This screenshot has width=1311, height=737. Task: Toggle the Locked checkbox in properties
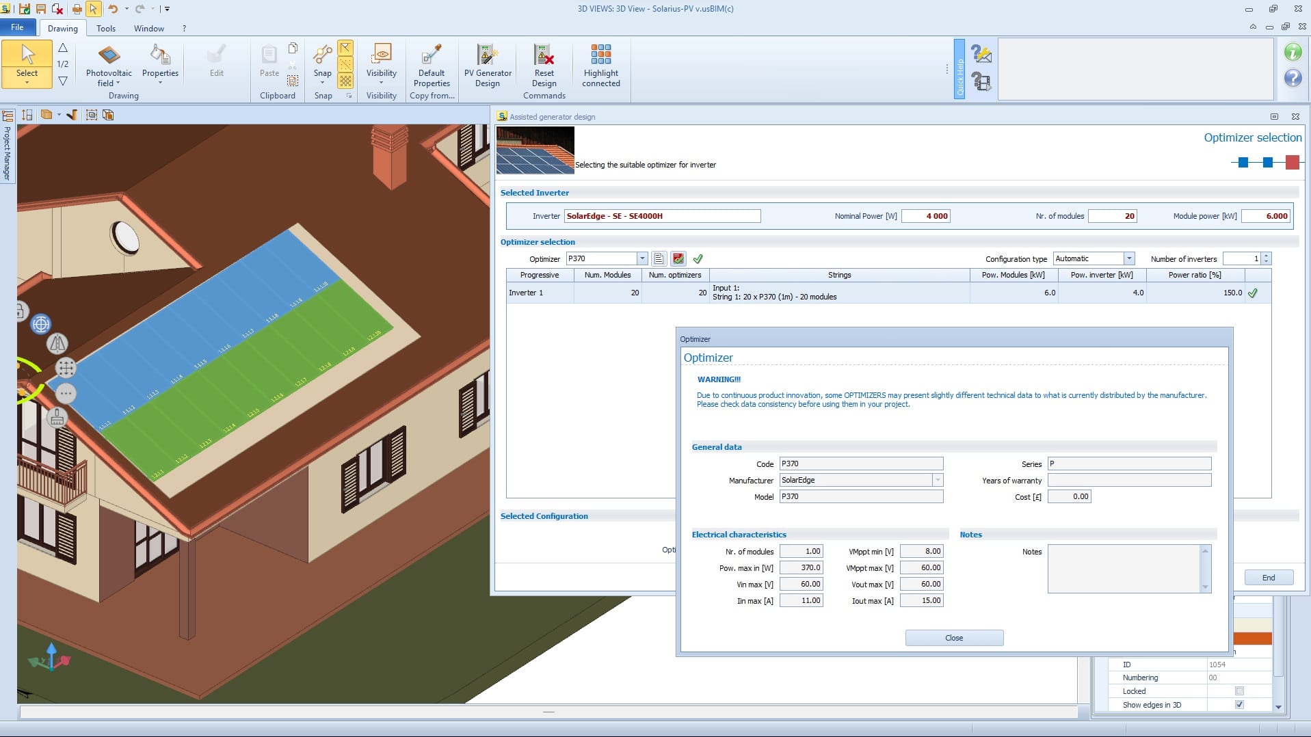pos(1239,691)
